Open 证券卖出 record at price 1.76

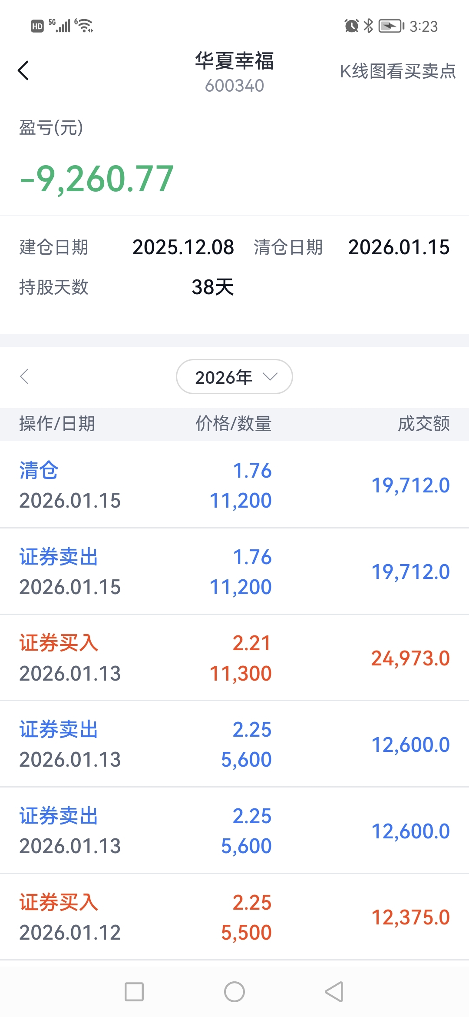tap(234, 571)
